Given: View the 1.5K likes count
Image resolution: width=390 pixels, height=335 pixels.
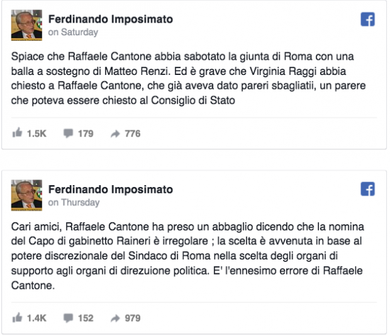Looking at the screenshot, I should click(38, 133).
